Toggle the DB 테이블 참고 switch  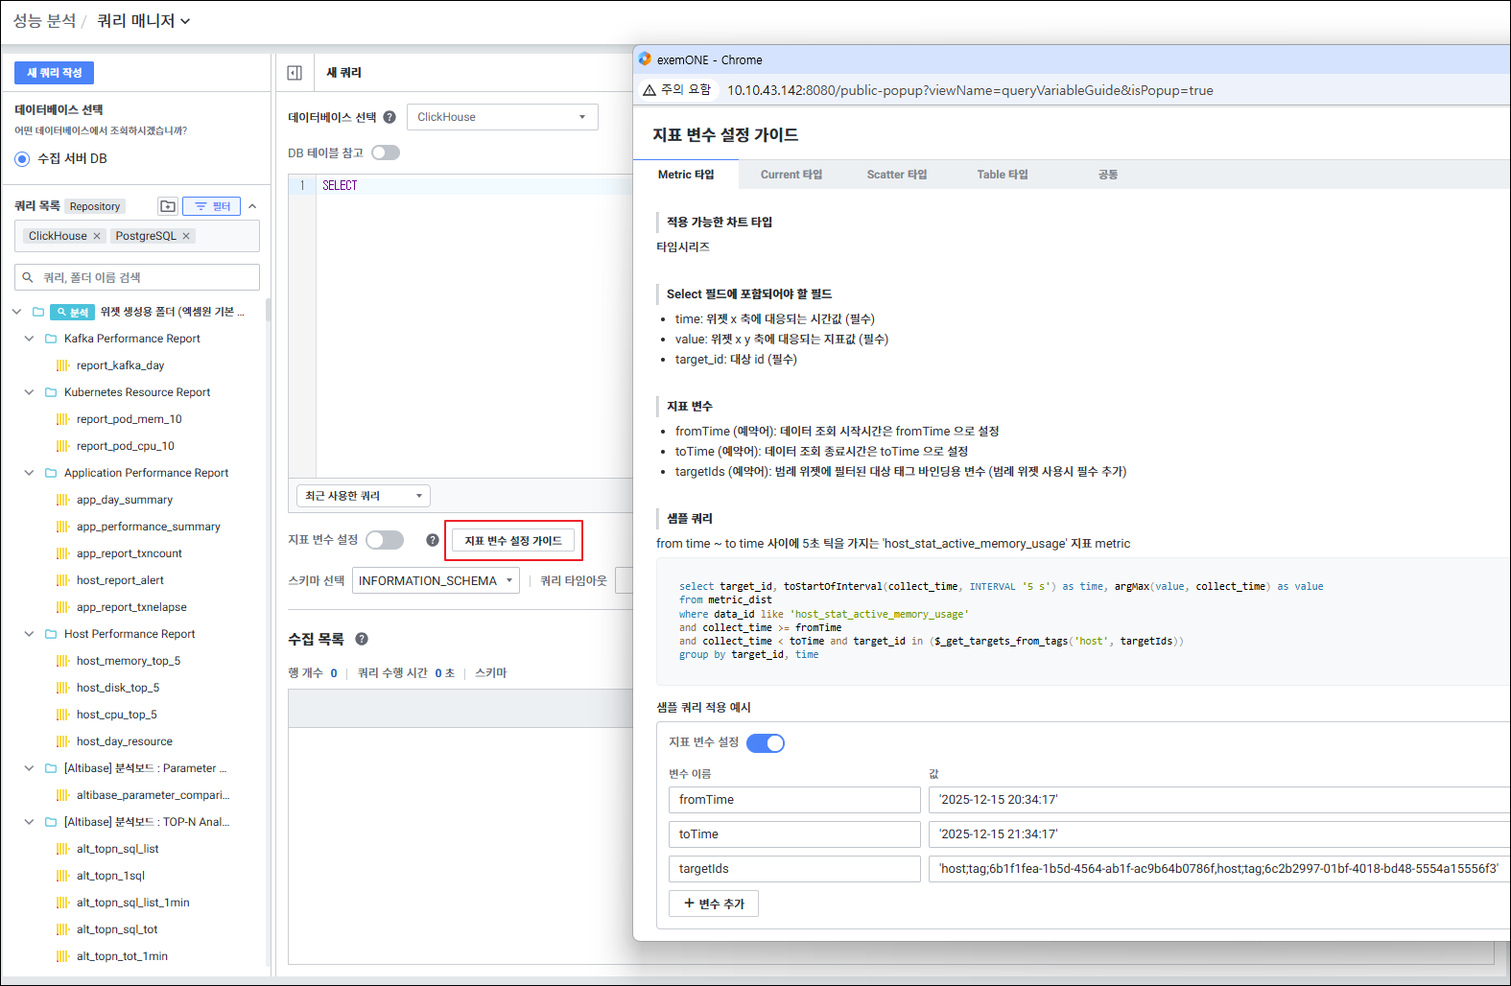(x=385, y=153)
